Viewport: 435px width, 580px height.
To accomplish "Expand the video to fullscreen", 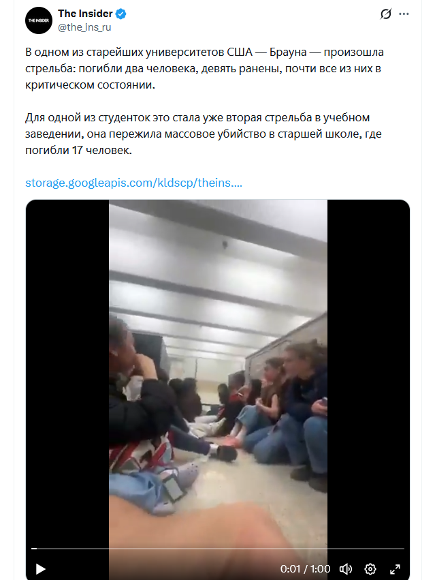I will click(395, 569).
